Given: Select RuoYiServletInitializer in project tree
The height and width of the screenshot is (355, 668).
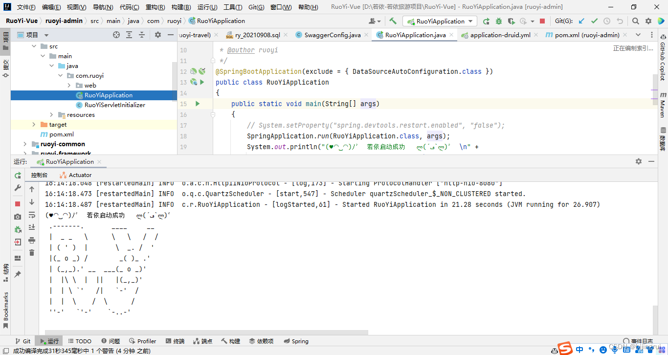Looking at the screenshot, I should [x=115, y=105].
